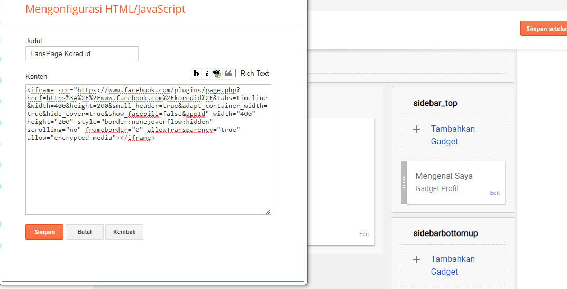Click the Gadget Profil subtitle text
The image size is (567, 289).
[437, 188]
